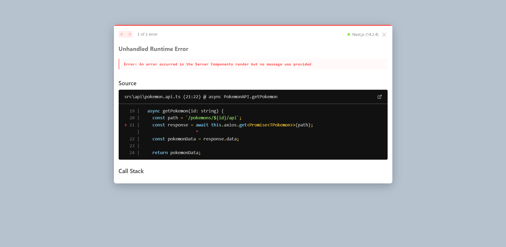This screenshot has height=247, width=506.
Task: Click line number 23 in source
Action: [x=132, y=146]
